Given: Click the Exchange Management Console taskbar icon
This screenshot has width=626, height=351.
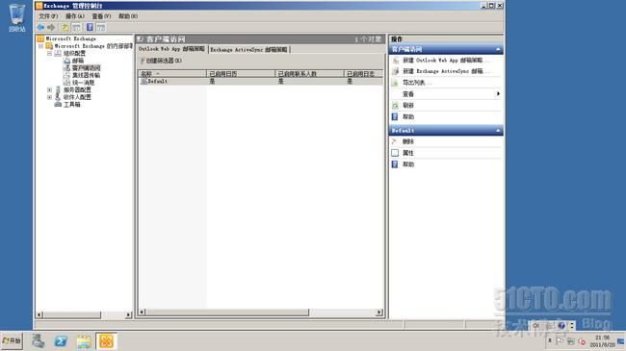Looking at the screenshot, I should pos(106,341).
